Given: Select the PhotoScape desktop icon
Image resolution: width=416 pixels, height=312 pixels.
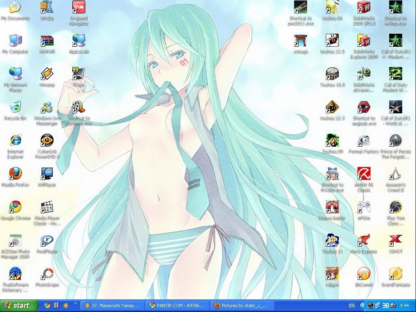Looking at the screenshot, I should point(47,273).
